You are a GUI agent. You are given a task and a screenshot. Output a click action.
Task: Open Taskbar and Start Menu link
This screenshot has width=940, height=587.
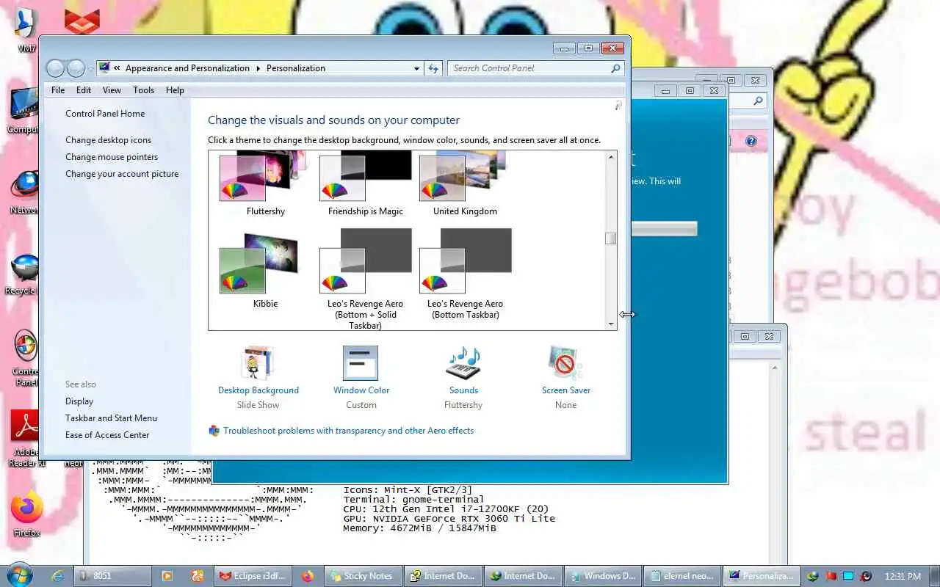coord(111,418)
